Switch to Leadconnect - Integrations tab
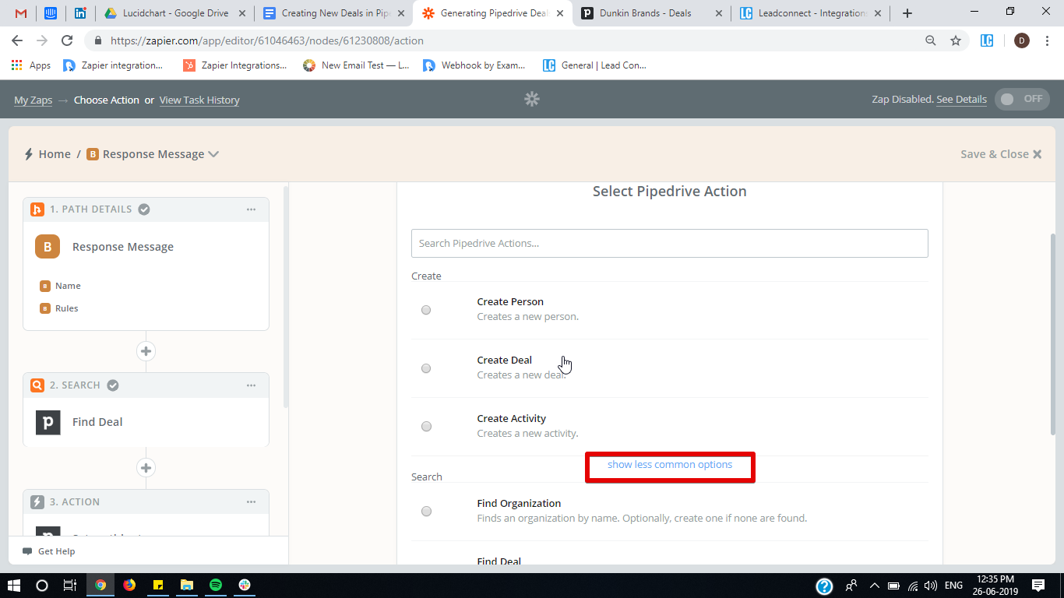Image resolution: width=1064 pixels, height=598 pixels. [x=810, y=13]
